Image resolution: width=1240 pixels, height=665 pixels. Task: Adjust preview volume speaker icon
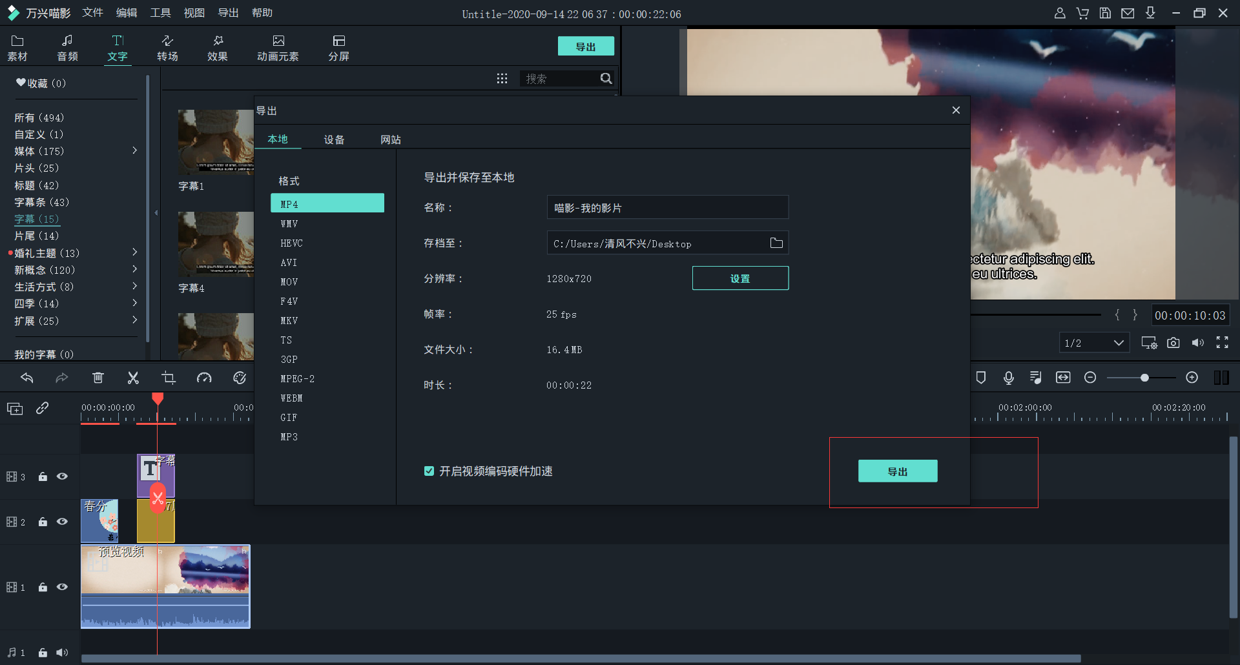(x=1198, y=343)
